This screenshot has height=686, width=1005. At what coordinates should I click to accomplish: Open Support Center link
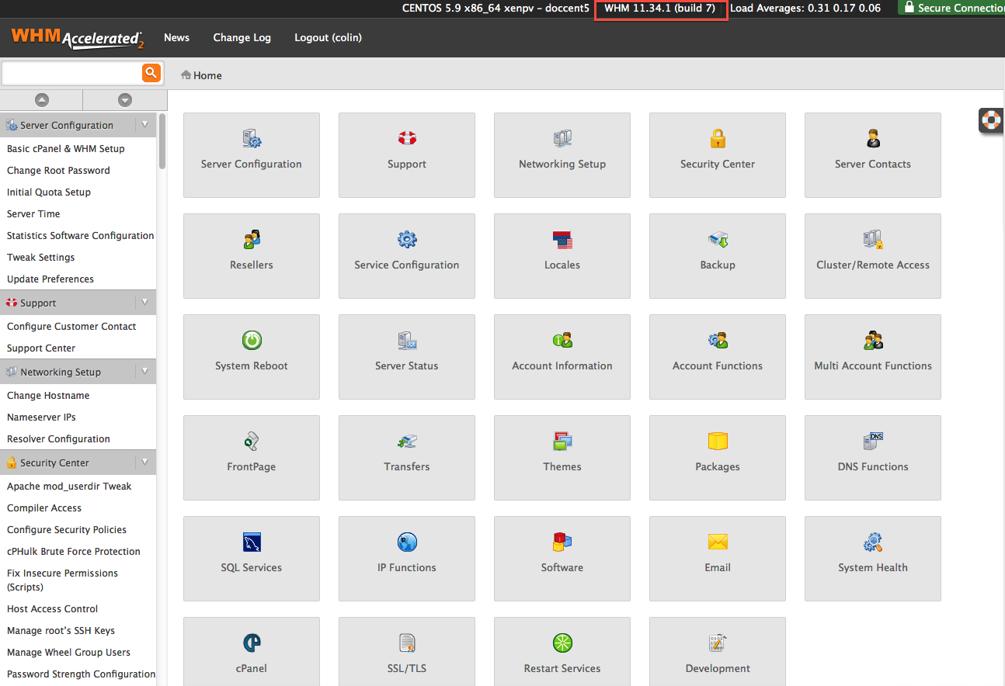pos(41,348)
